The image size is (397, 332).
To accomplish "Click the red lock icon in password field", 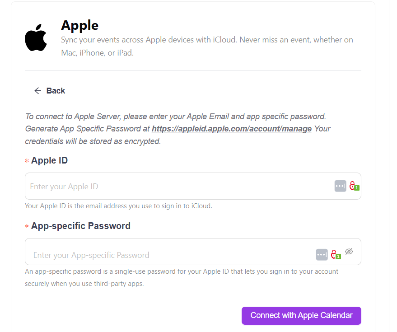I will pos(334,254).
